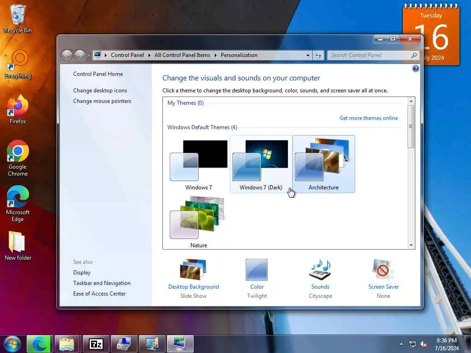Open the Color Twilight setting
This screenshot has width=471, height=353.
pos(257,279)
